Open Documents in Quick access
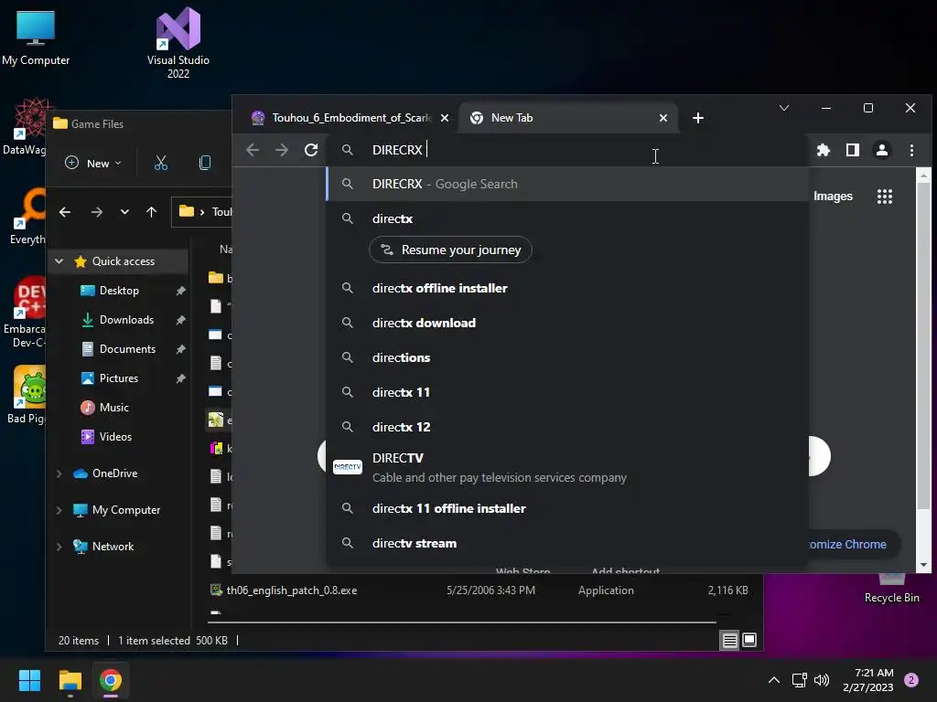Viewport: 937px width, 702px height. tap(127, 349)
